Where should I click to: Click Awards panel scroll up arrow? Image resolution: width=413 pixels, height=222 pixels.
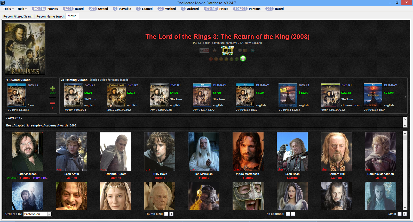(x=405, y=119)
